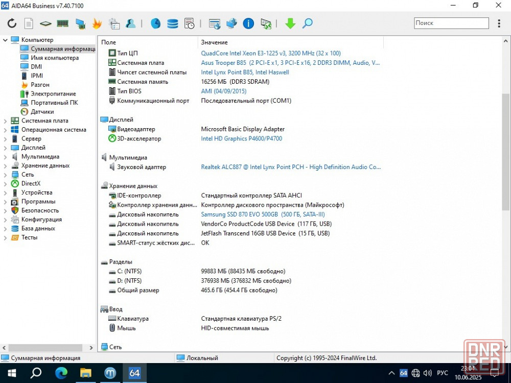Click the magnifier search toolbar icon

coord(307,23)
